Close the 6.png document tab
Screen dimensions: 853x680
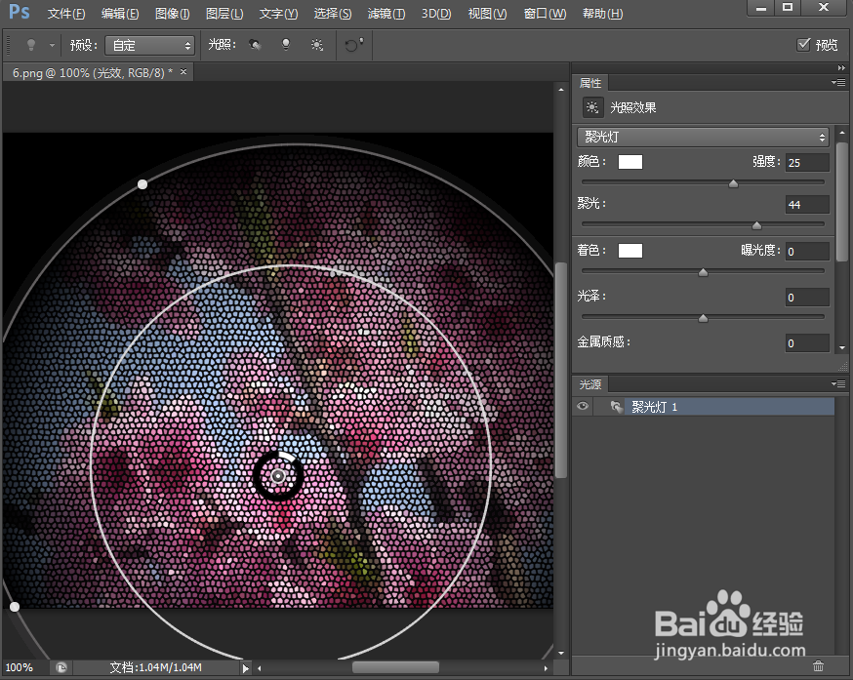[x=183, y=71]
